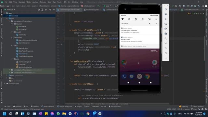208x117 pixels.
Task: Open the app run configuration dropdown
Action: 107,6
